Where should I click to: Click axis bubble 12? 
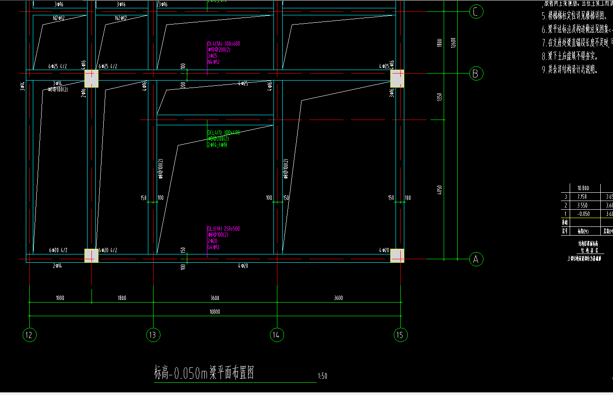click(x=29, y=335)
